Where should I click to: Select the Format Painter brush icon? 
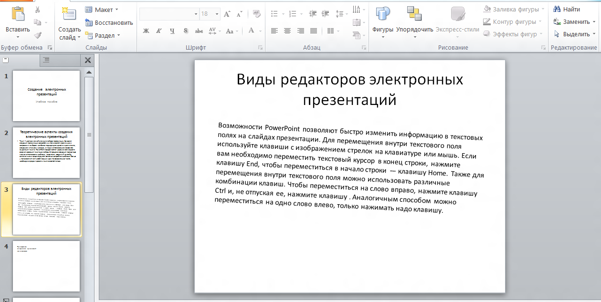38,35
